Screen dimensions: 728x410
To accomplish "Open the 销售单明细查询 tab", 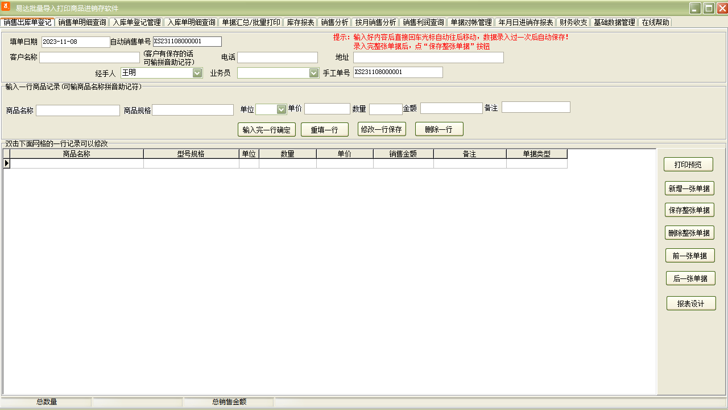I will pos(82,23).
